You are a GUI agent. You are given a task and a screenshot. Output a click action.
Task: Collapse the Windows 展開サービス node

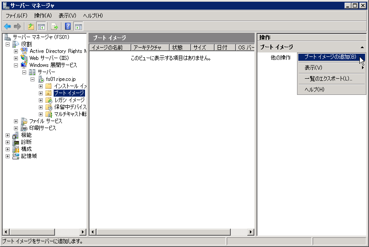pyautogui.click(x=16, y=65)
